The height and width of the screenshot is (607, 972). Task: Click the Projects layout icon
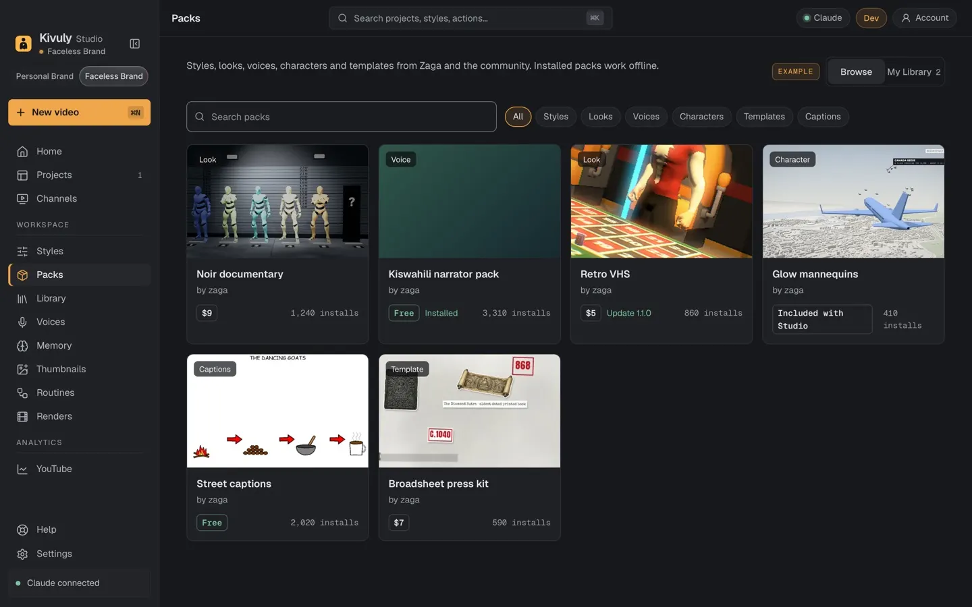click(x=22, y=175)
